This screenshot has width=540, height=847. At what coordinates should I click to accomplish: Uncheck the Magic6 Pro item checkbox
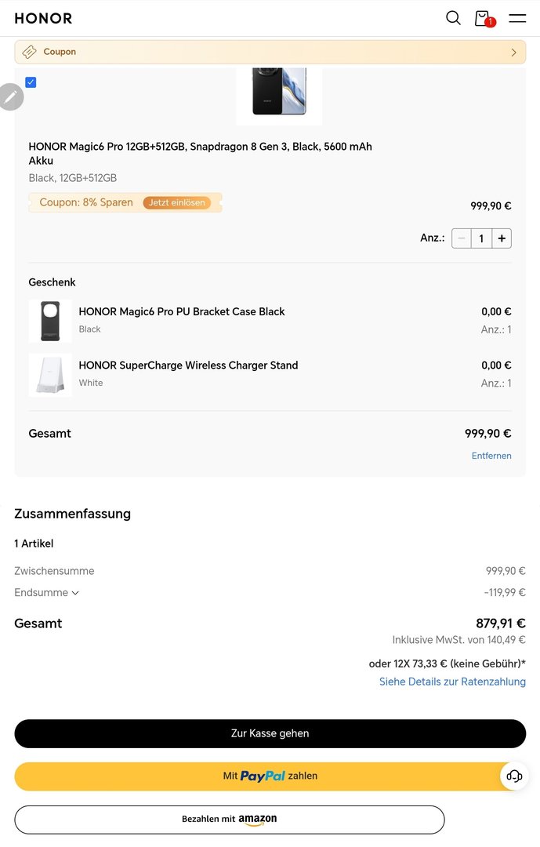(x=31, y=82)
